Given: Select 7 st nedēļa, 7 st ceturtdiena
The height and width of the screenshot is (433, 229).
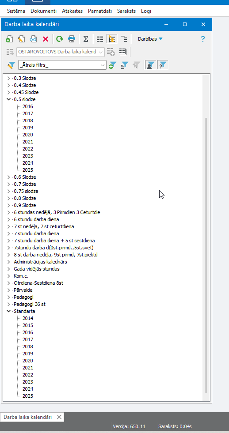Looking at the screenshot, I should 44,226.
